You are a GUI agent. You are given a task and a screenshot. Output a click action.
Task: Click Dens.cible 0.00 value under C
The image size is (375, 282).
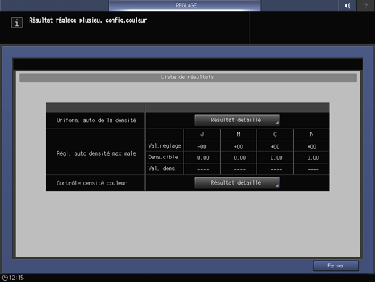click(276, 158)
